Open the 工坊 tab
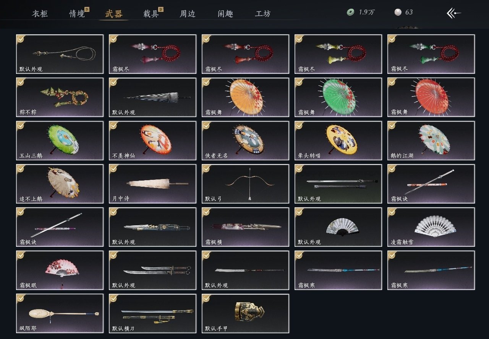489x339 pixels. [263, 14]
